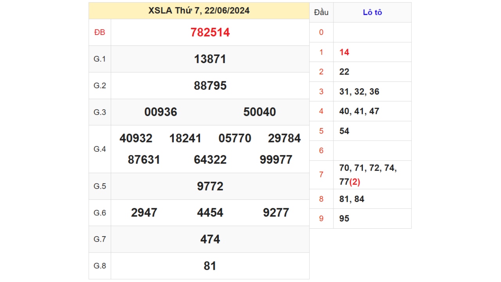Click fourth prize number 18241
This screenshot has width=501, height=282.
[x=186, y=138]
